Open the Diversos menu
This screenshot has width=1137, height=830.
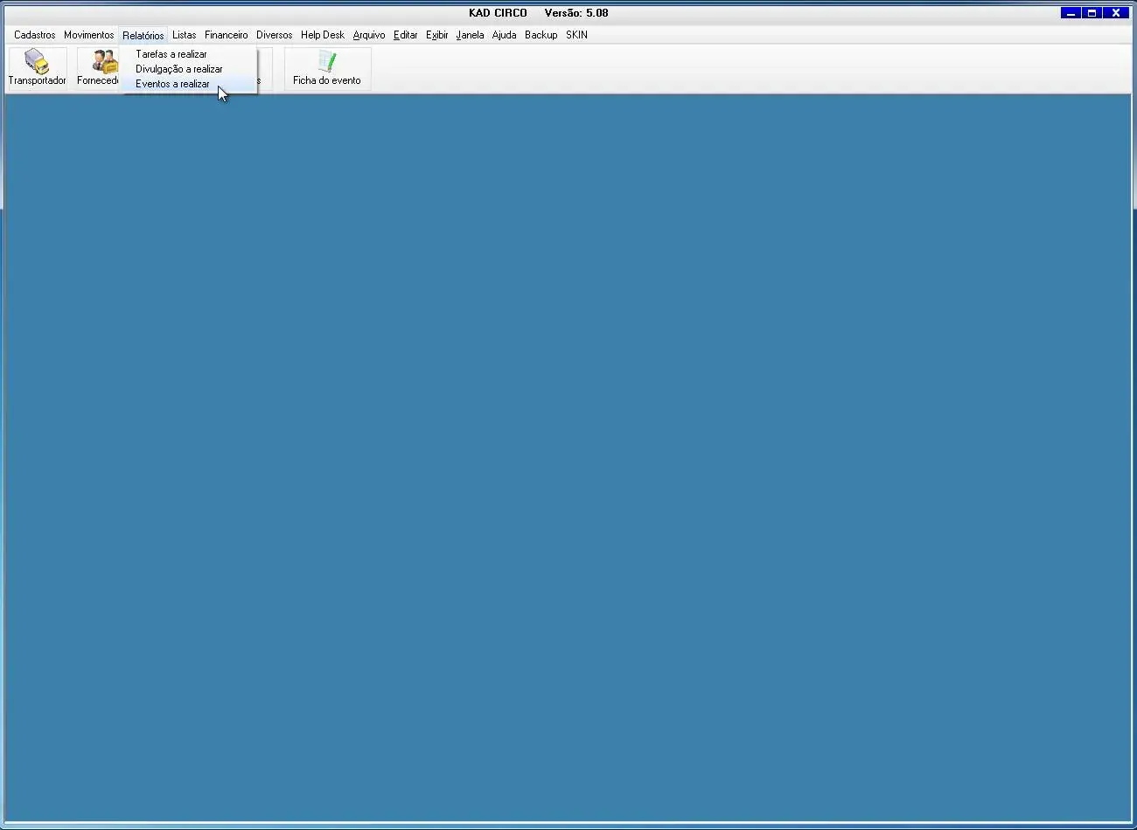click(x=274, y=35)
